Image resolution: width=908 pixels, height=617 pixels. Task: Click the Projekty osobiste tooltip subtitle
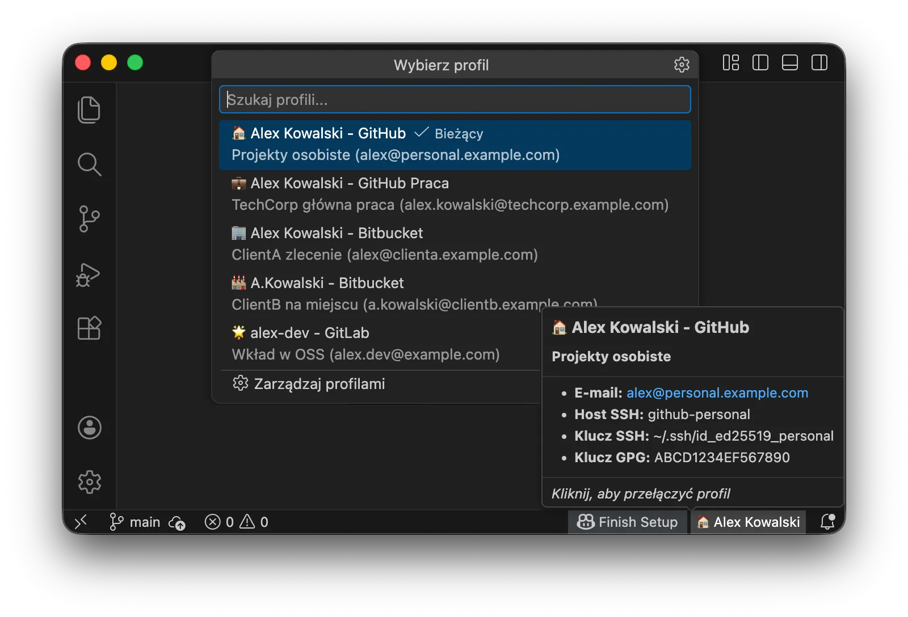tap(611, 357)
